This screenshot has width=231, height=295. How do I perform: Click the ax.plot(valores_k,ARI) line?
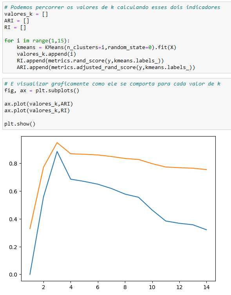(38, 104)
